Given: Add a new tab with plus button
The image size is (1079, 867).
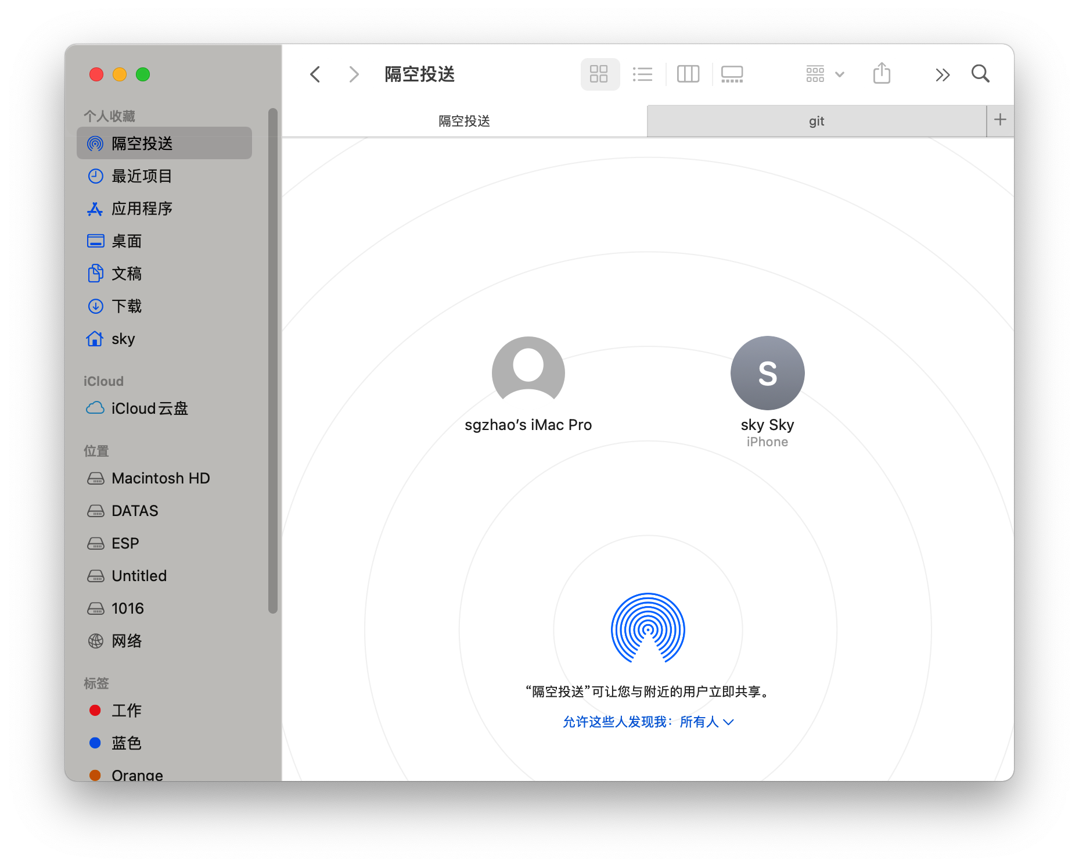Looking at the screenshot, I should pos(1000,120).
